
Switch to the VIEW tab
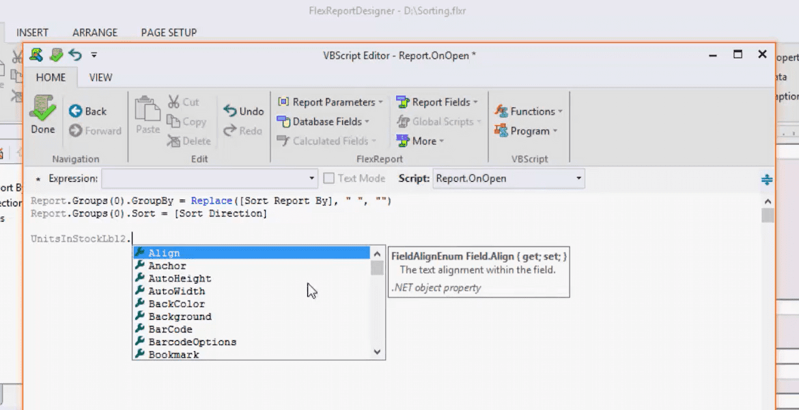(x=100, y=77)
